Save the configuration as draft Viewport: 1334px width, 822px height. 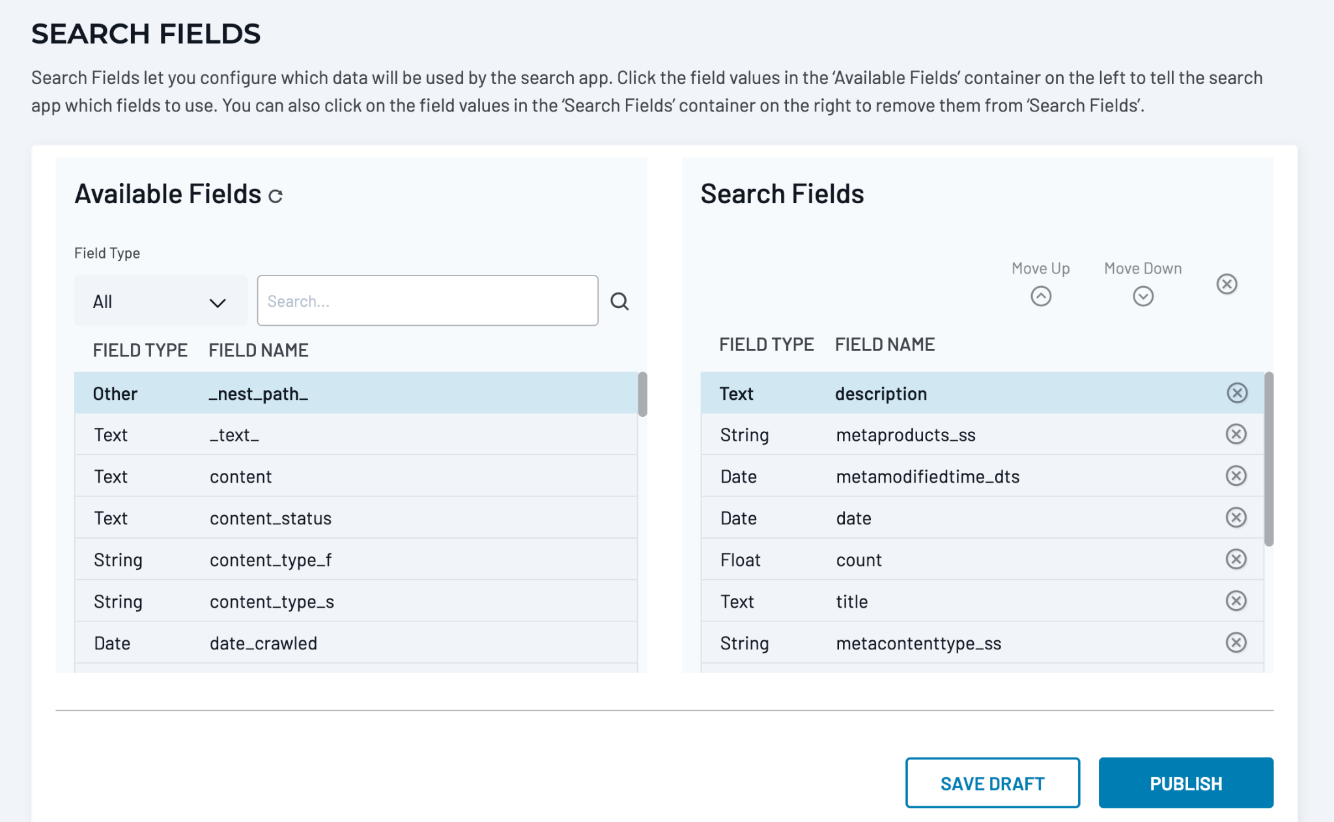(x=992, y=783)
